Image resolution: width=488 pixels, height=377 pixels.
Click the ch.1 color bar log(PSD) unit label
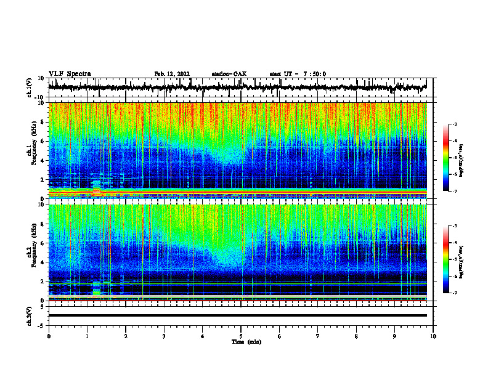click(462, 161)
